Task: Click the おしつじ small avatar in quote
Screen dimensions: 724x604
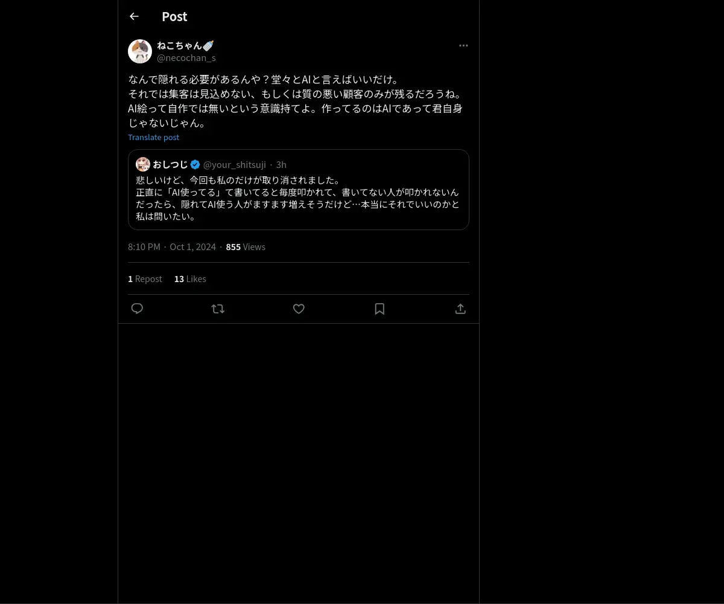Action: tap(143, 164)
